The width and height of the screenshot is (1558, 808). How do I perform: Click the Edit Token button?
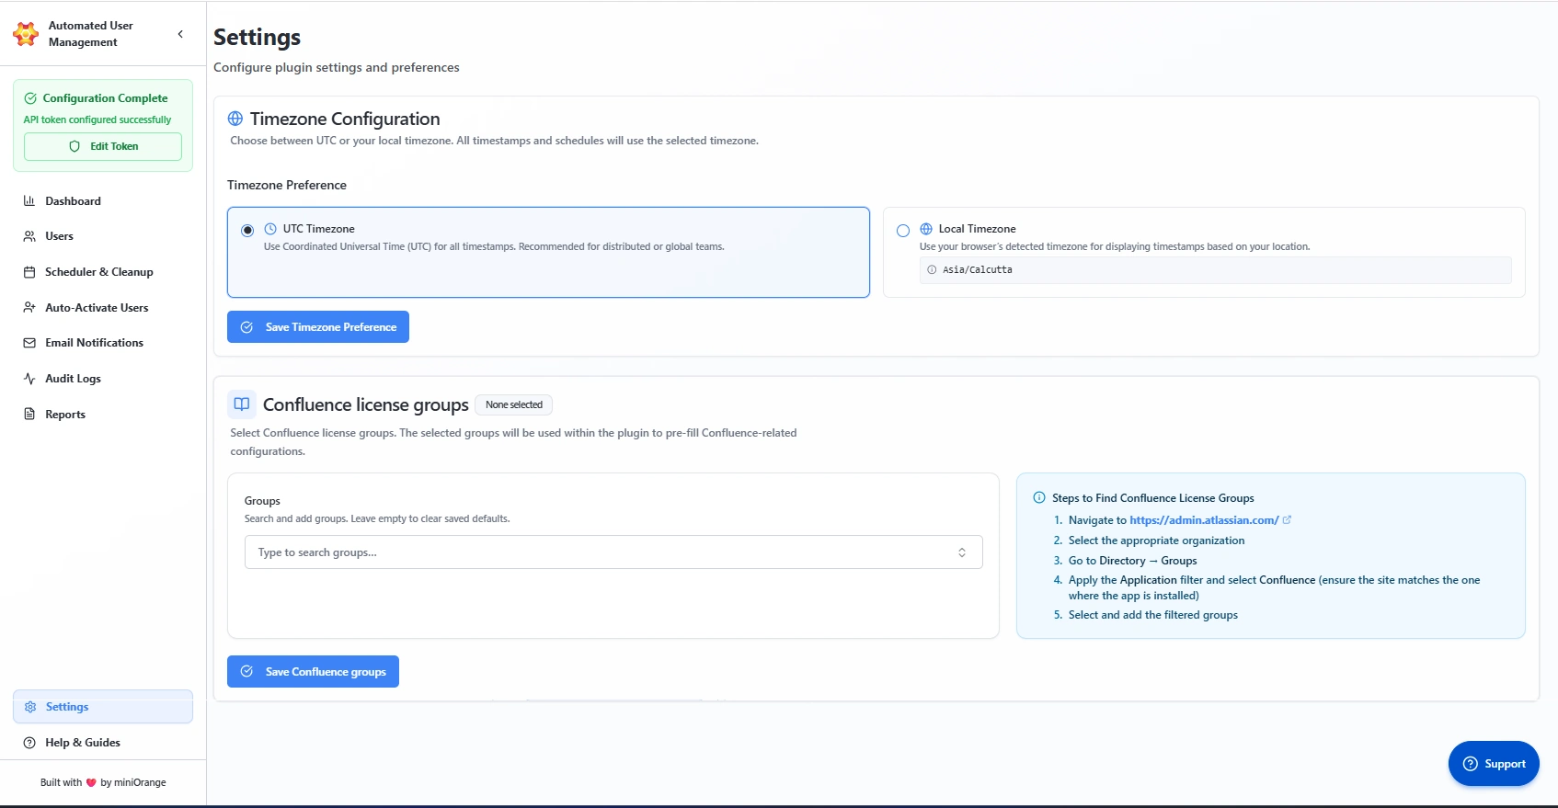(x=103, y=146)
